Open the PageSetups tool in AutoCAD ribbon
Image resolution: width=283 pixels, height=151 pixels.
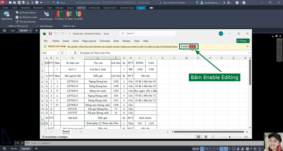pyautogui.click(x=7, y=15)
